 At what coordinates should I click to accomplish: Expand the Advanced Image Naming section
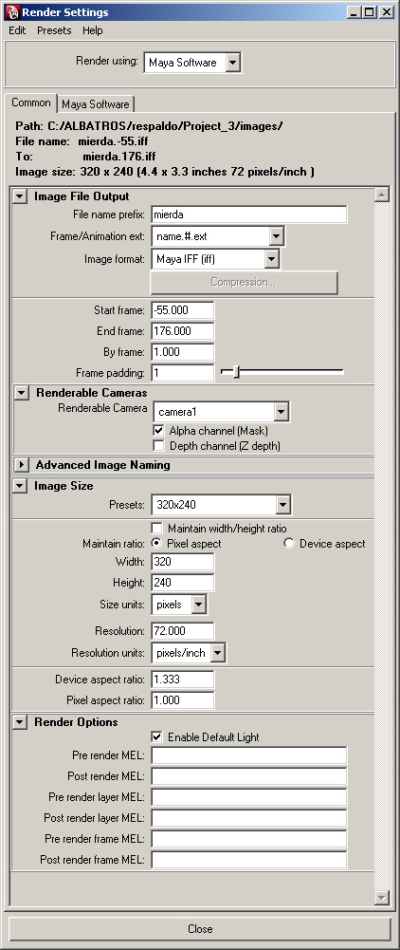pyautogui.click(x=21, y=465)
